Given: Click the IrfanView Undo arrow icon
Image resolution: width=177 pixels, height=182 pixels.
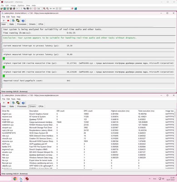Looking at the screenshot, I should click(31, 9).
